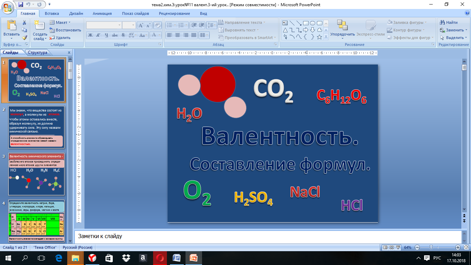
Task: Switch to slide sorter view
Action: (x=392, y=247)
